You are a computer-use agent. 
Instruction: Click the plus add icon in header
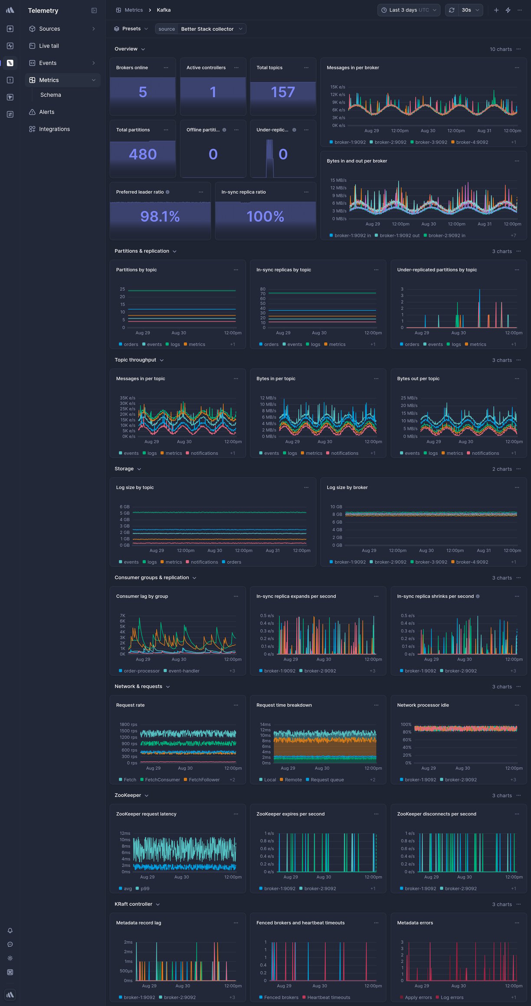pyautogui.click(x=496, y=10)
